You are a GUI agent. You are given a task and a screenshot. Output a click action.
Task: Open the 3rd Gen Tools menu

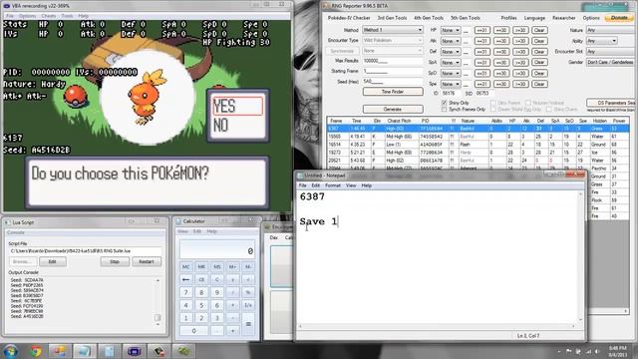[x=392, y=18]
